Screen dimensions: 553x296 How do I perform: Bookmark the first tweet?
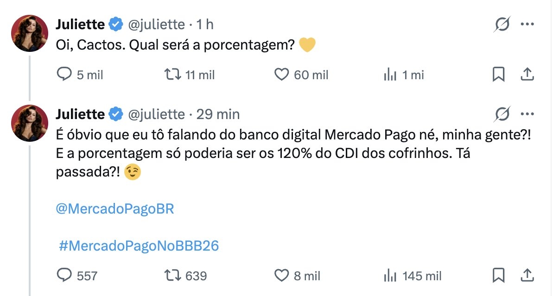[498, 75]
